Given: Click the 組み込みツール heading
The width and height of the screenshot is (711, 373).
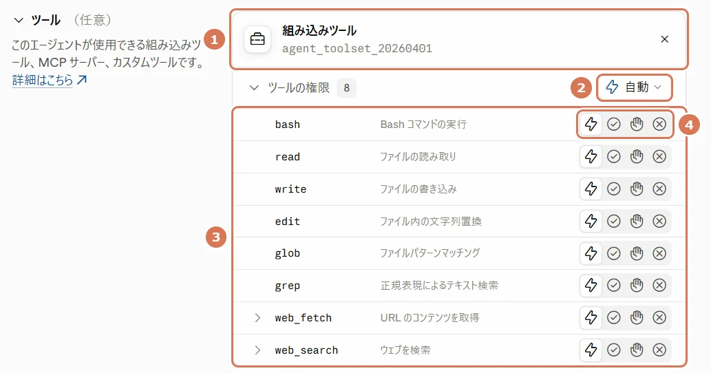Looking at the screenshot, I should (319, 31).
